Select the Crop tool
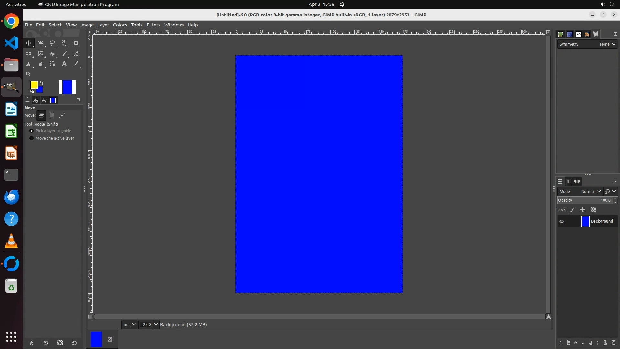620x349 pixels. 76,43
